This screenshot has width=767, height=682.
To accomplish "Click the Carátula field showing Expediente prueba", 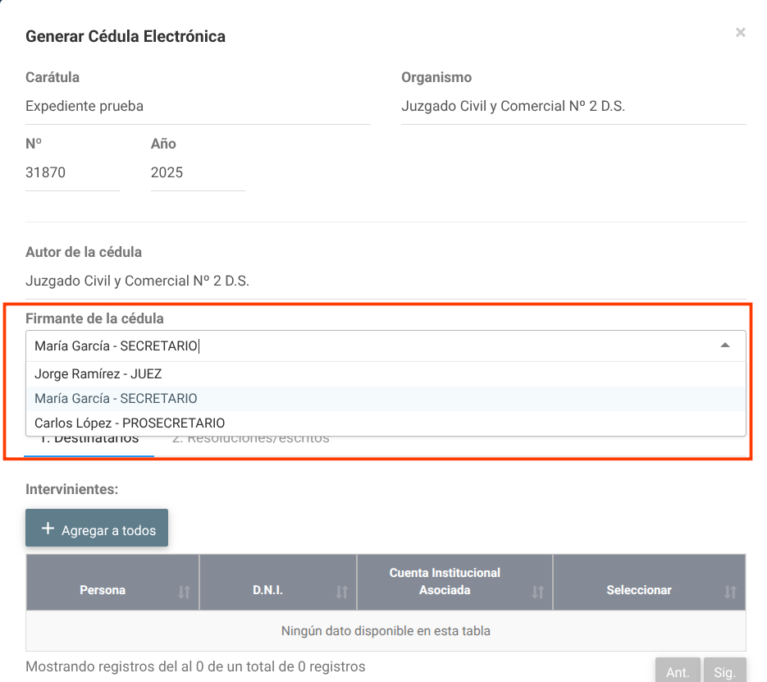I will (x=197, y=107).
